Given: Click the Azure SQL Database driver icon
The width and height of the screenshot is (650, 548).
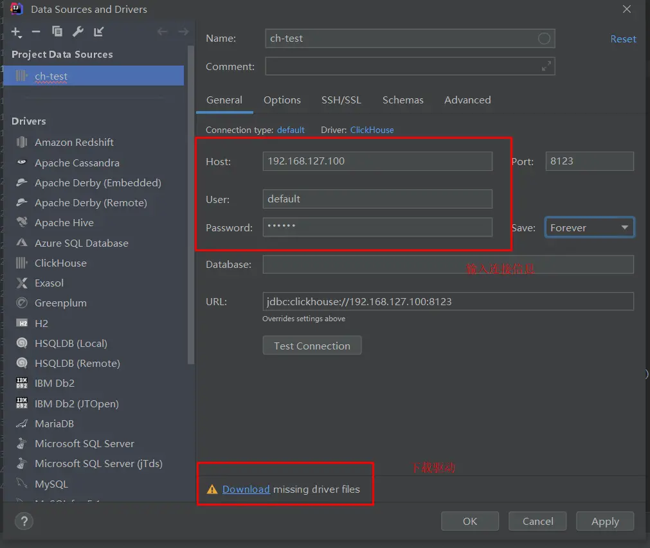Looking at the screenshot, I should (22, 243).
